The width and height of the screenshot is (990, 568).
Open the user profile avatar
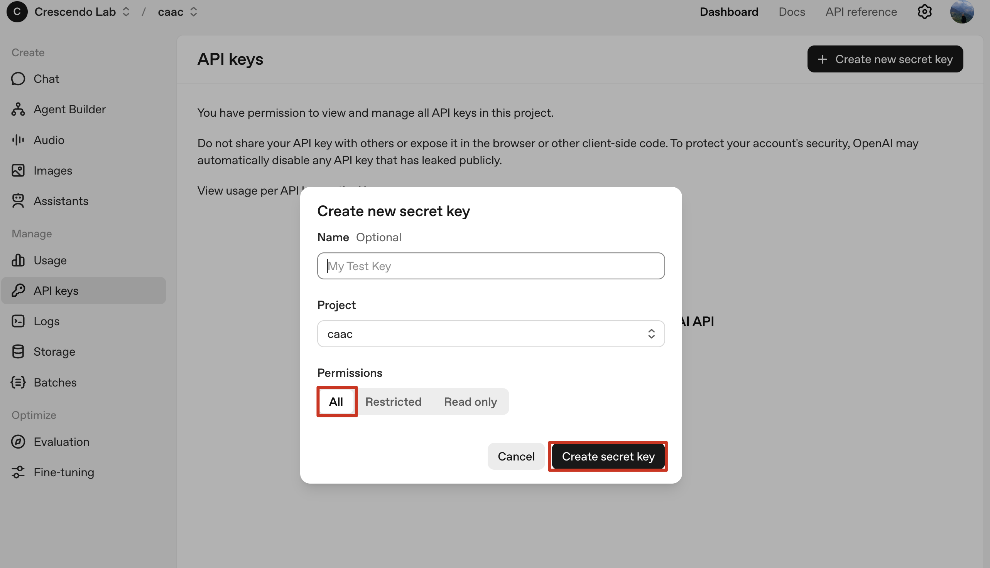pos(962,12)
